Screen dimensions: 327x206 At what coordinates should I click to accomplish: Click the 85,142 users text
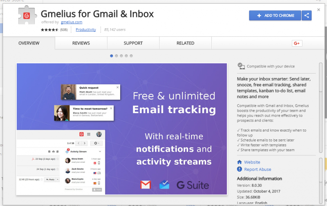point(115,29)
